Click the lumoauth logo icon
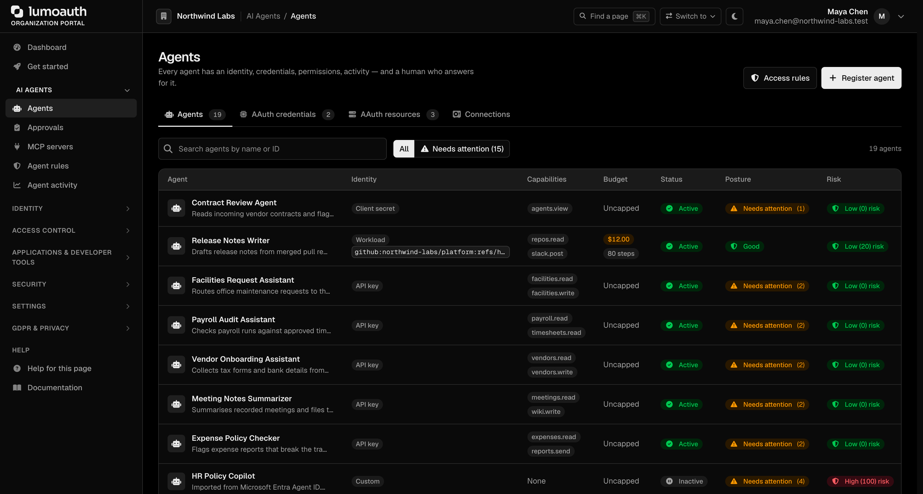Image resolution: width=923 pixels, height=494 pixels. pyautogui.click(x=17, y=12)
